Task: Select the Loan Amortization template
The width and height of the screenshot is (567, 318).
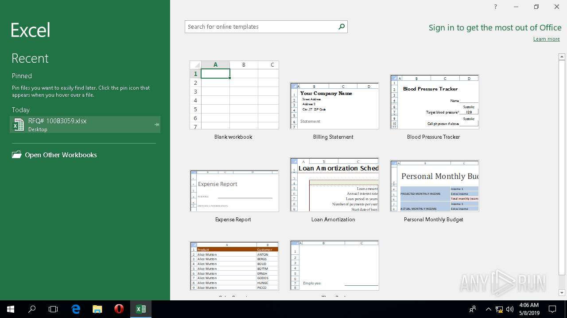Action: pos(334,185)
